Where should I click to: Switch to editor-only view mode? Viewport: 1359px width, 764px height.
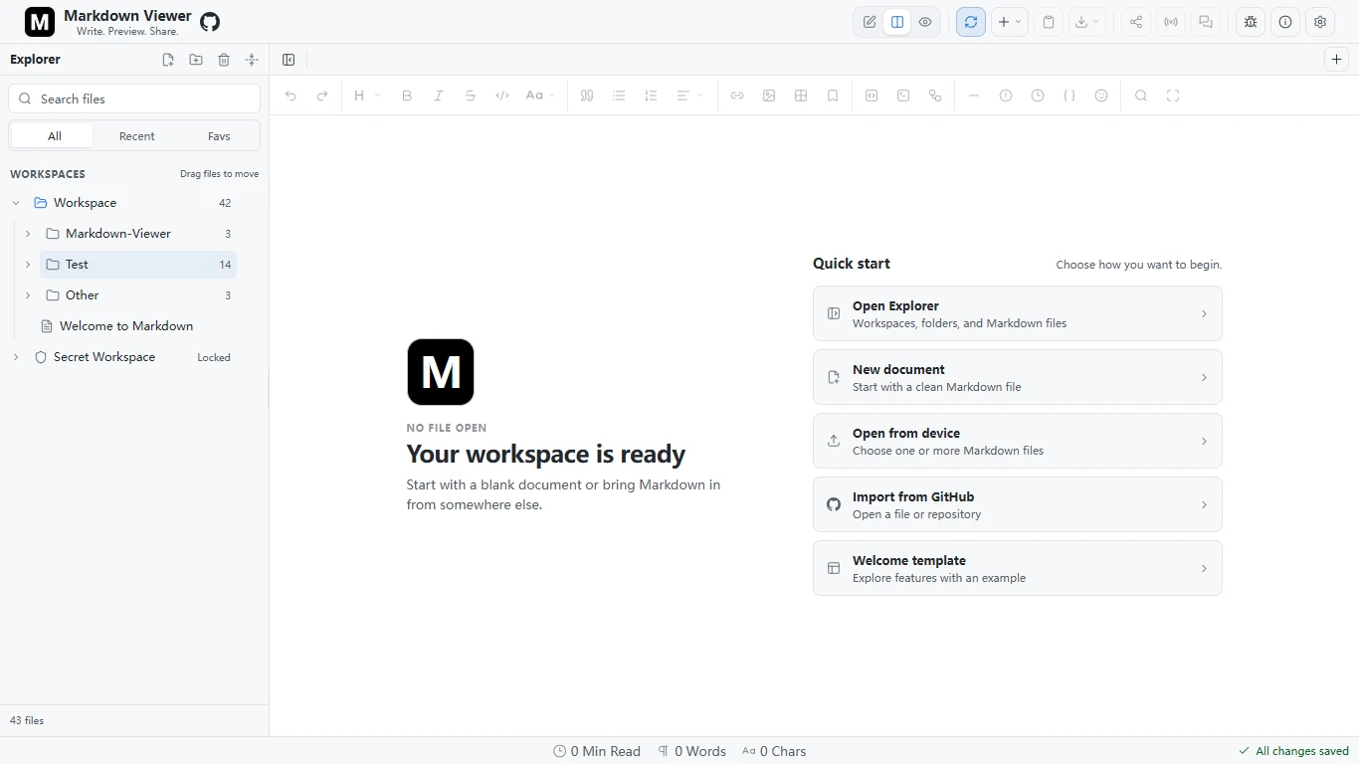tap(870, 22)
